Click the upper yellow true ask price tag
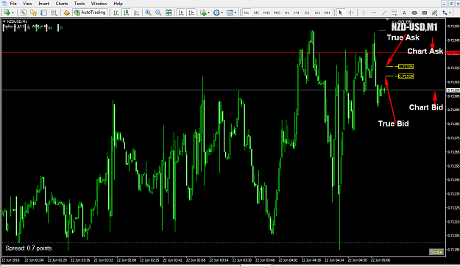Viewport: 460px width, 266px height. (x=406, y=67)
